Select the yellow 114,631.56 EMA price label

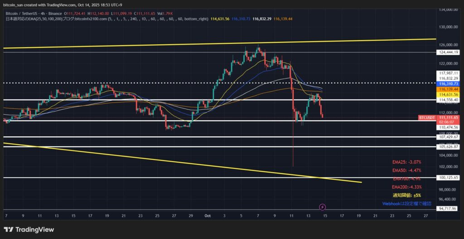(449, 94)
